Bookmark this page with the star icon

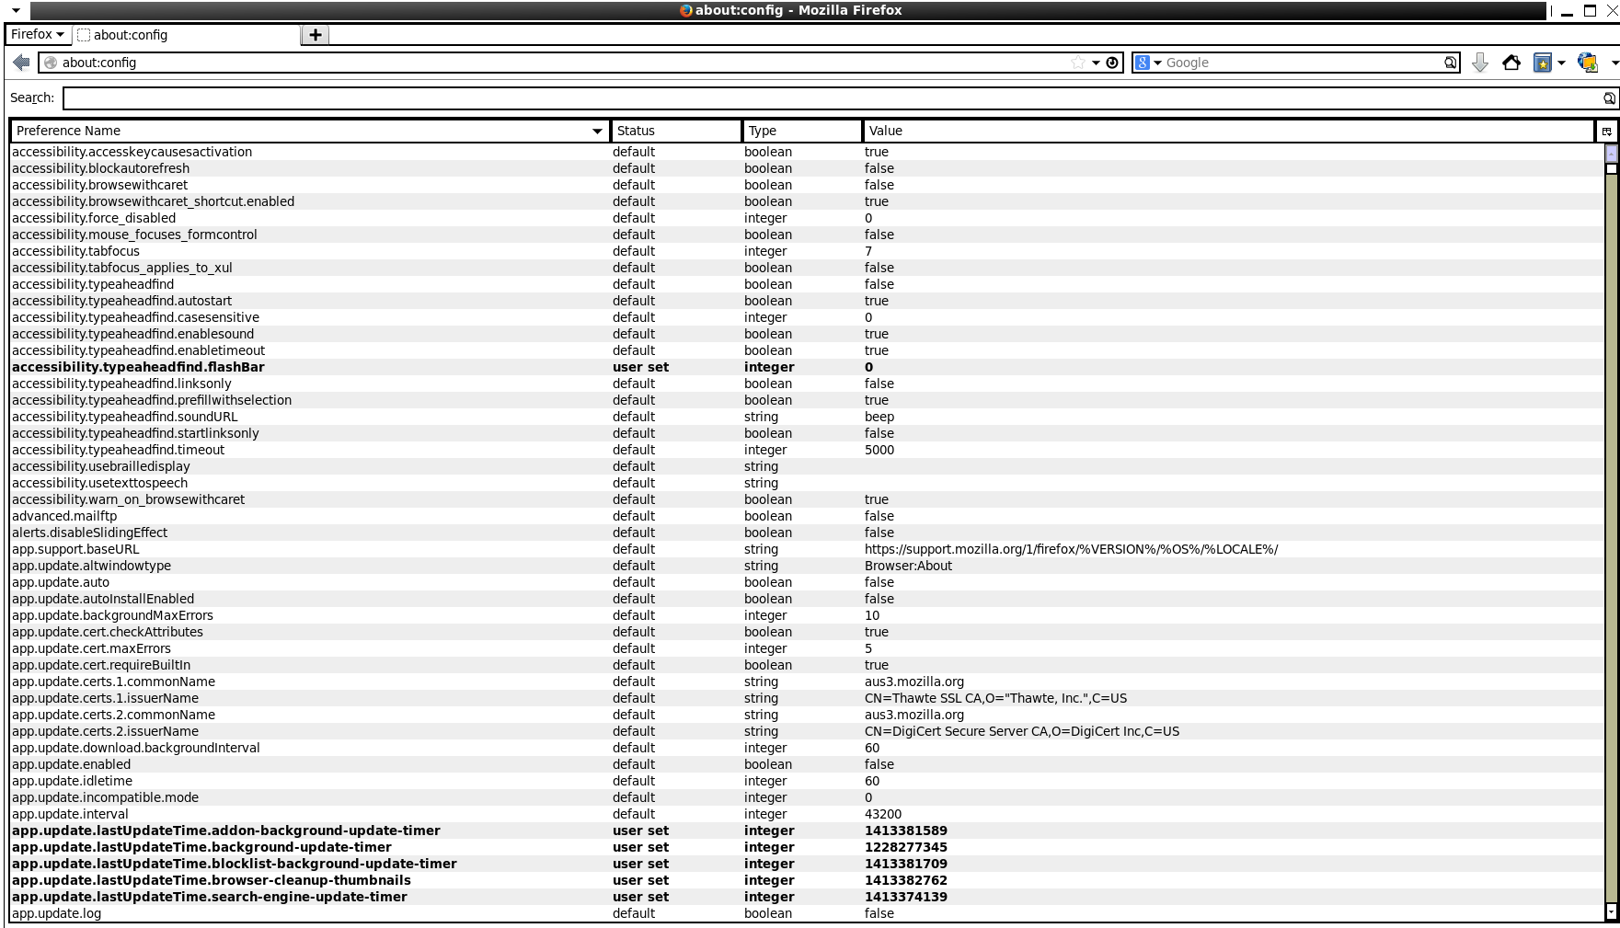1077,63
